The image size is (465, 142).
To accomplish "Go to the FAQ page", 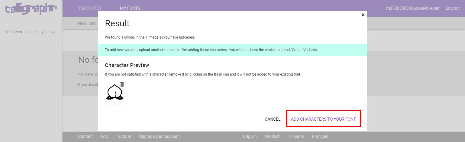I will coord(105,136).
